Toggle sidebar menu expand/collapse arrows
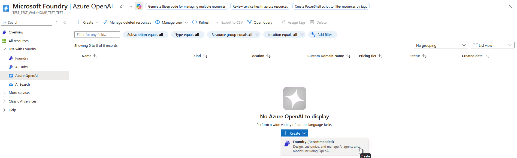 pyautogui.click(x=56, y=23)
